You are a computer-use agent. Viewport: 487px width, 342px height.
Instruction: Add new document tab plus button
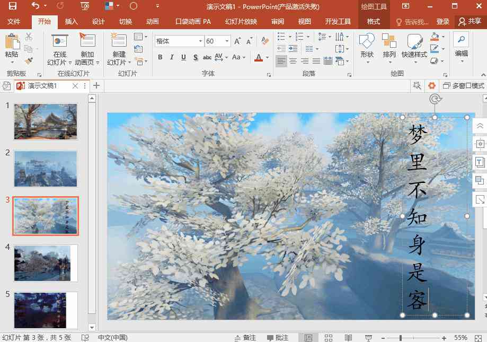(x=96, y=85)
